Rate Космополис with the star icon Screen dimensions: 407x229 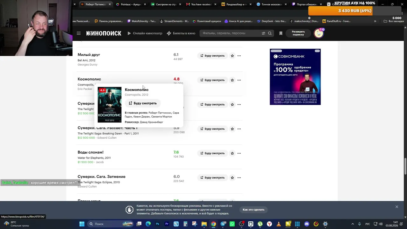pyautogui.click(x=232, y=80)
